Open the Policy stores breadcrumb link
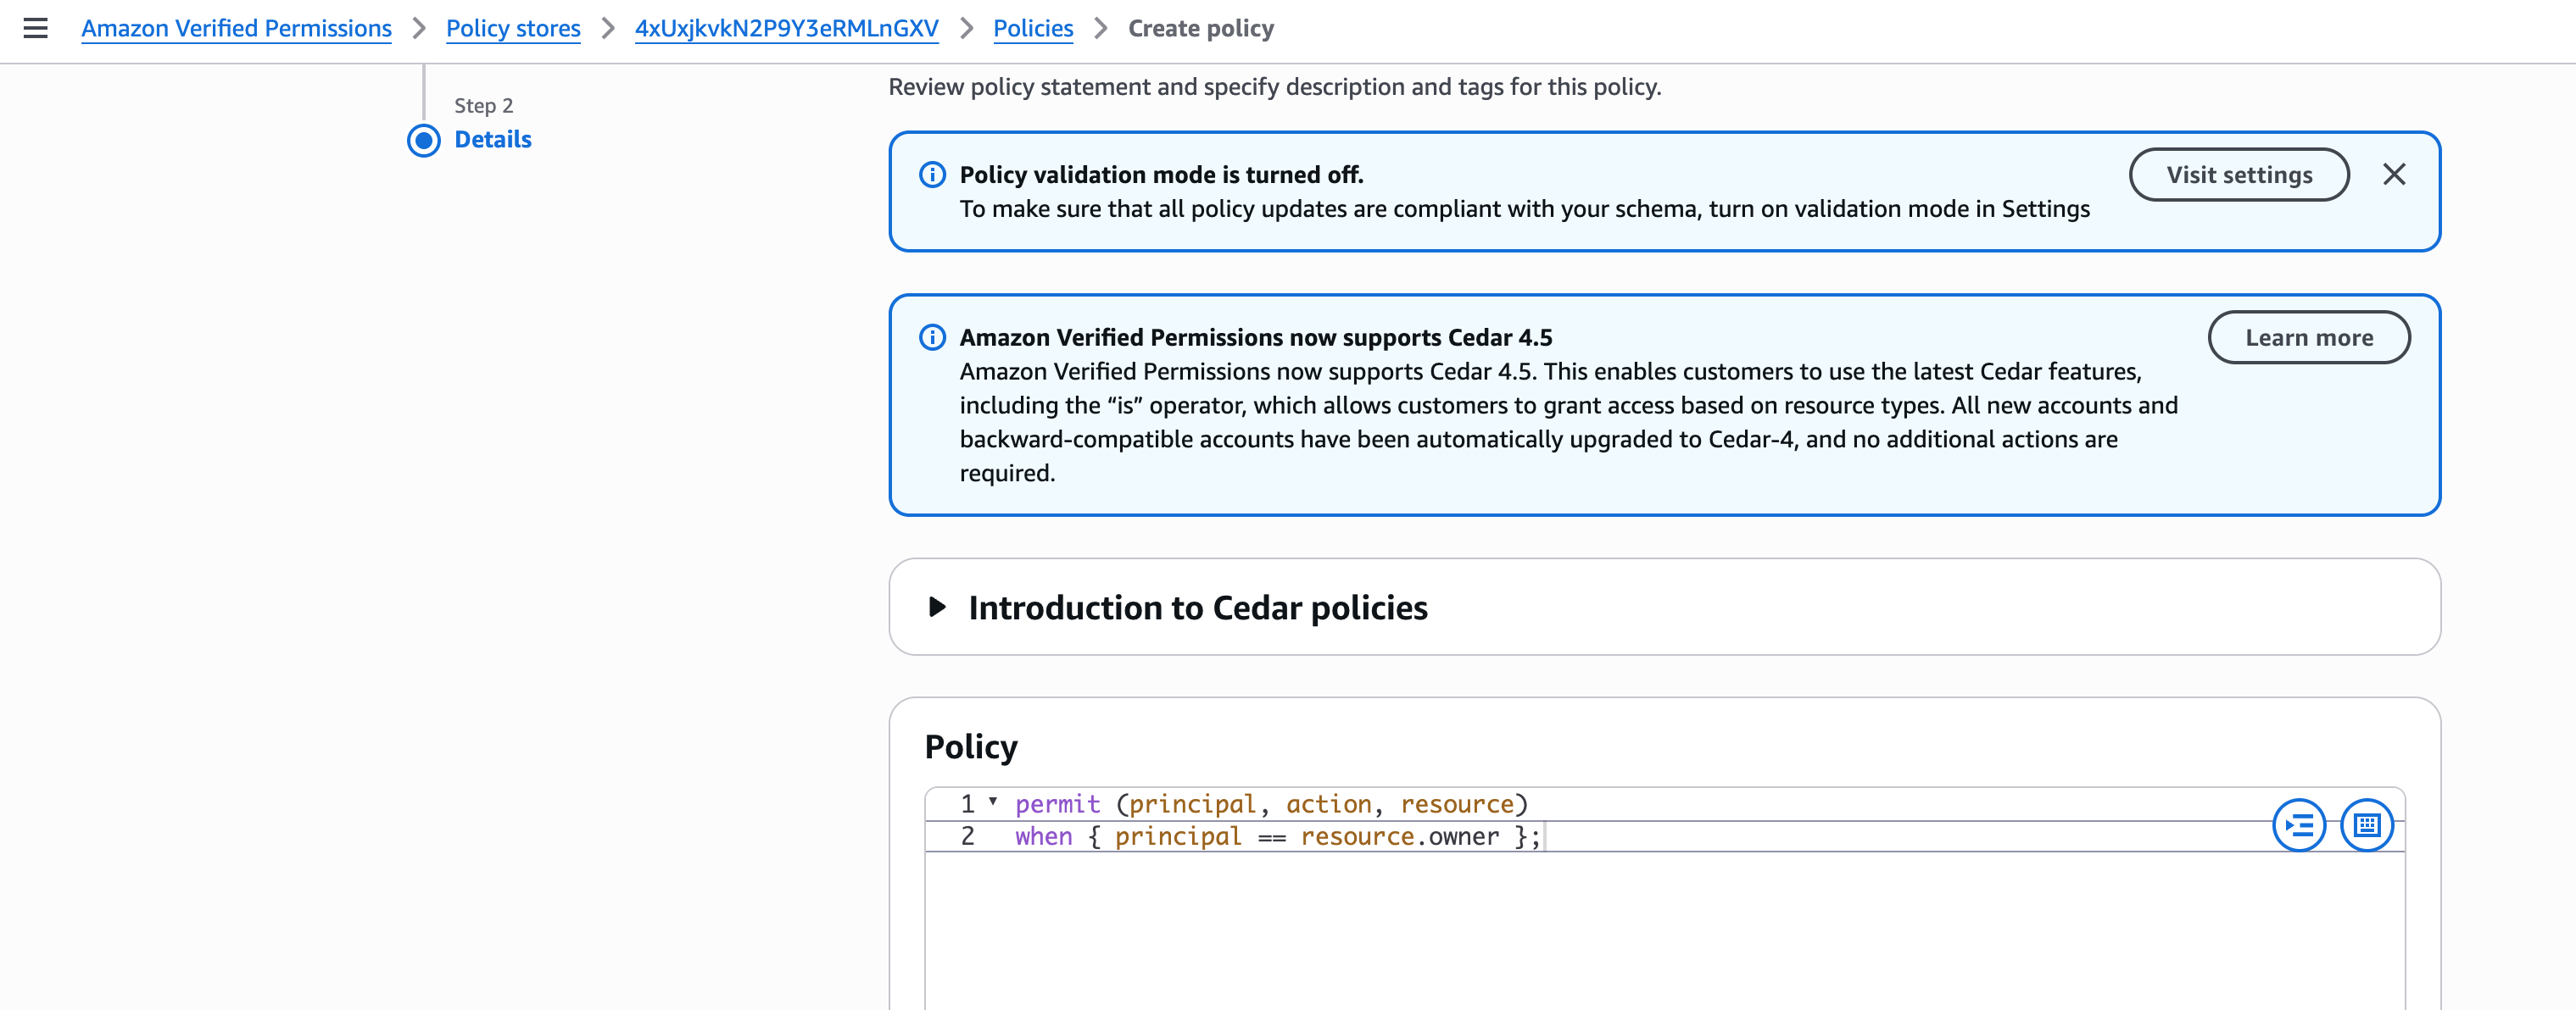Viewport: 2576px width, 1010px height. 513,28
